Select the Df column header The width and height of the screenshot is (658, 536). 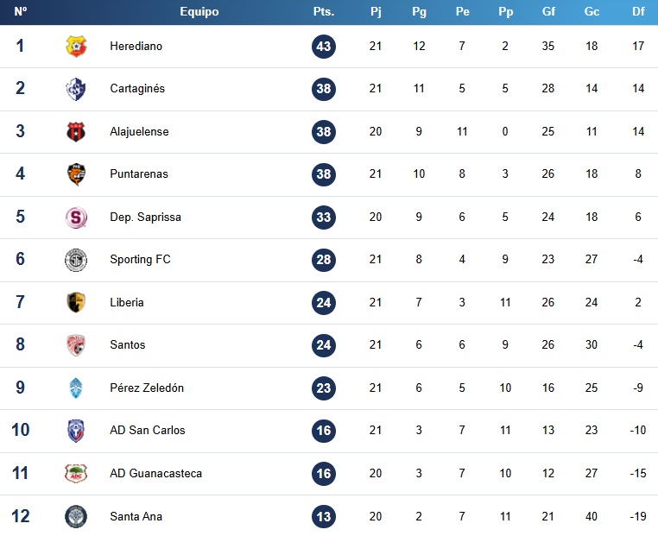pos(638,12)
